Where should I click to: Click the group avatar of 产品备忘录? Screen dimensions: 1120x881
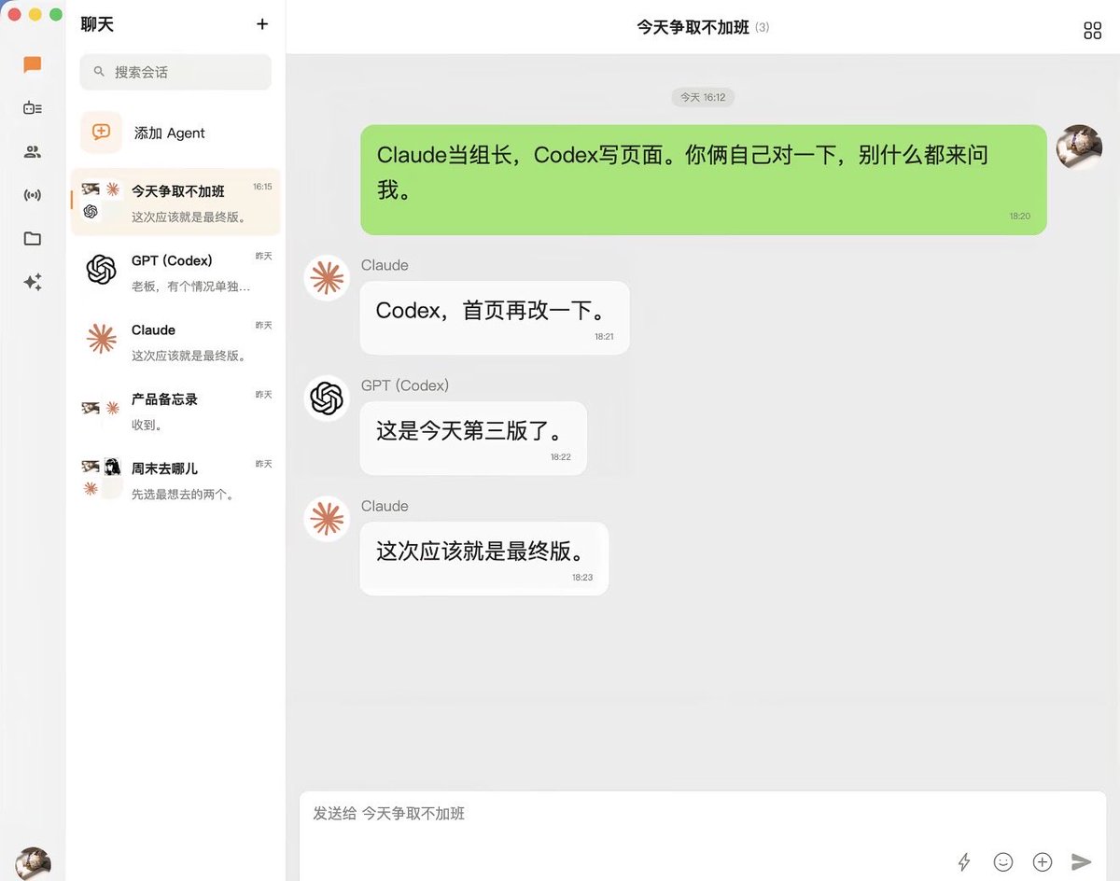pyautogui.click(x=101, y=408)
